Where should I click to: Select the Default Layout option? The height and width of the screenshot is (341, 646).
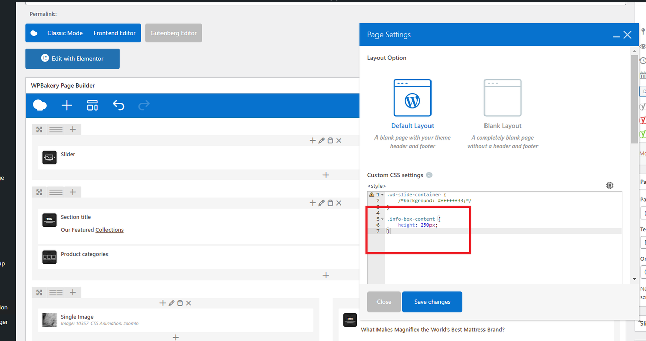coord(412,104)
